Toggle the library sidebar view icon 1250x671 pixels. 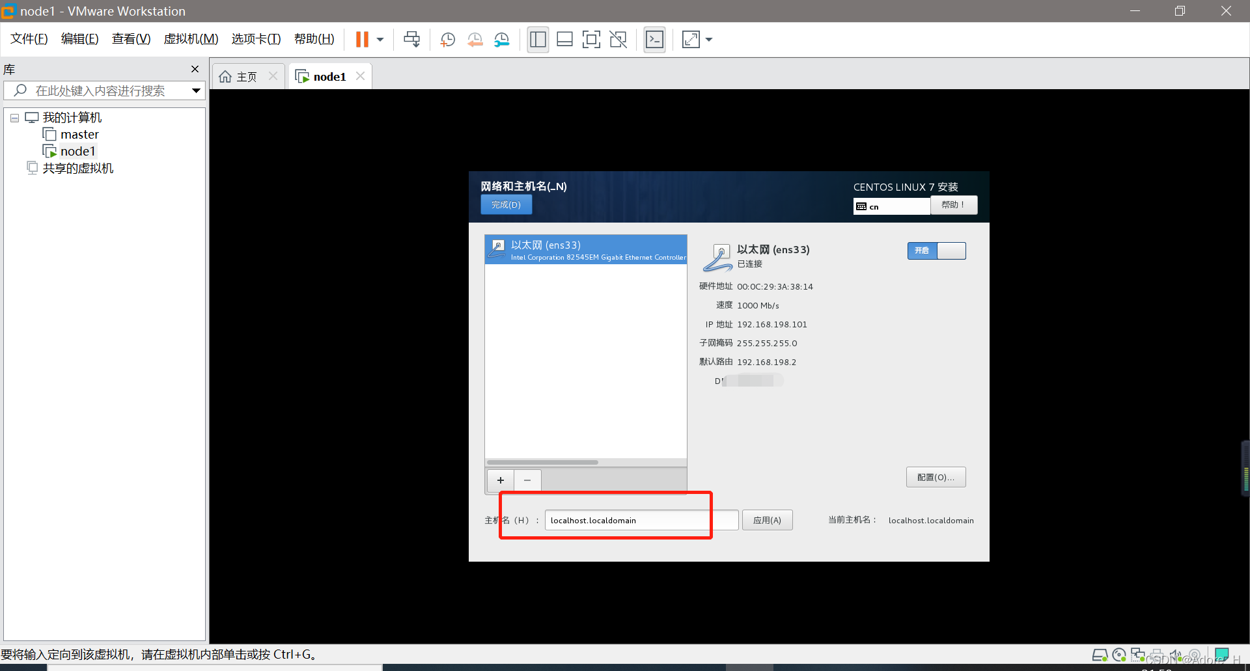click(x=538, y=40)
